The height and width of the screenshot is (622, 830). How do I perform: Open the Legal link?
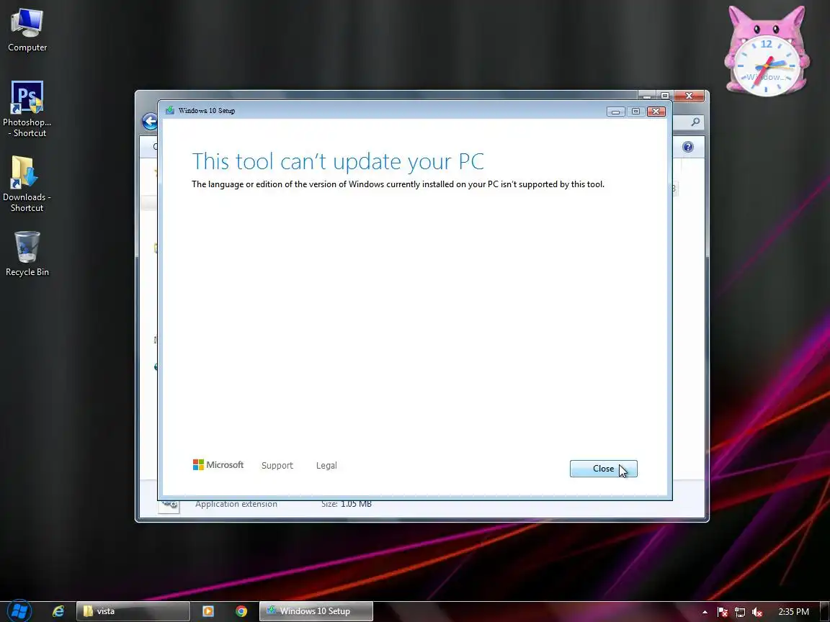click(326, 466)
